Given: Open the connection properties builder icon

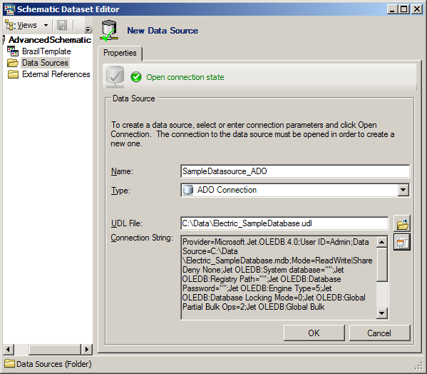Looking at the screenshot, I should point(402,242).
